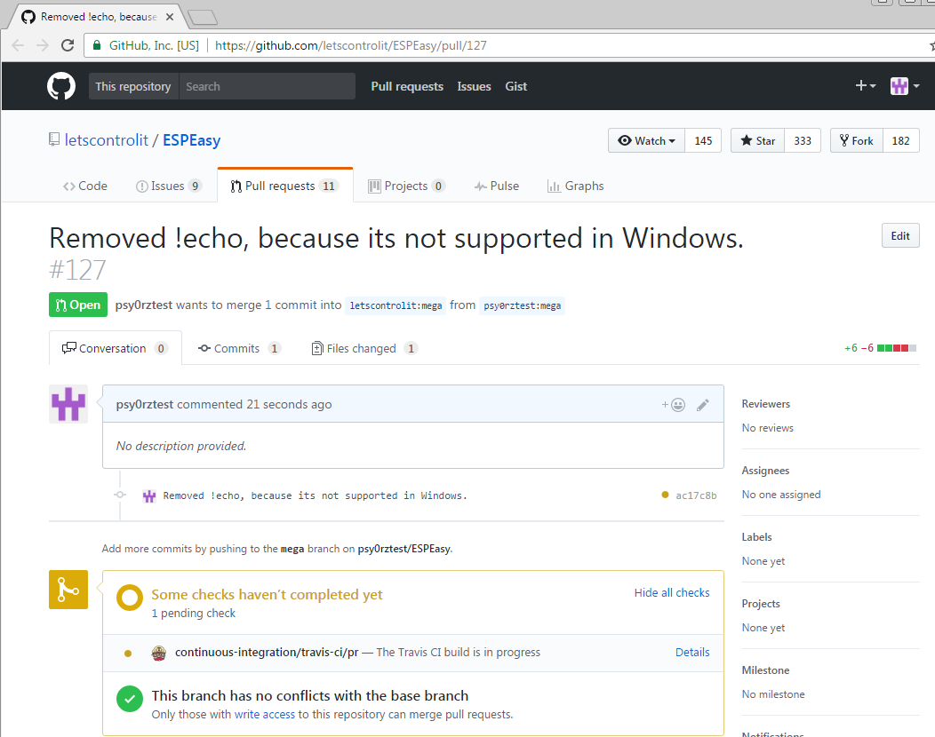This screenshot has width=935, height=737.
Task: Click the +6 −6 diffstat bar
Action: pyautogui.click(x=880, y=348)
